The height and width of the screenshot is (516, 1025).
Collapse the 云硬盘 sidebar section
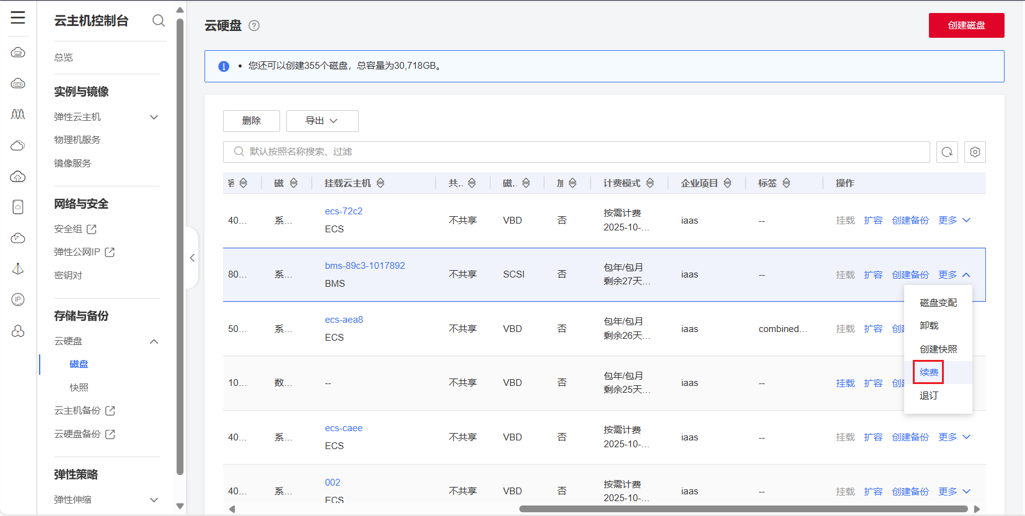pyautogui.click(x=154, y=341)
